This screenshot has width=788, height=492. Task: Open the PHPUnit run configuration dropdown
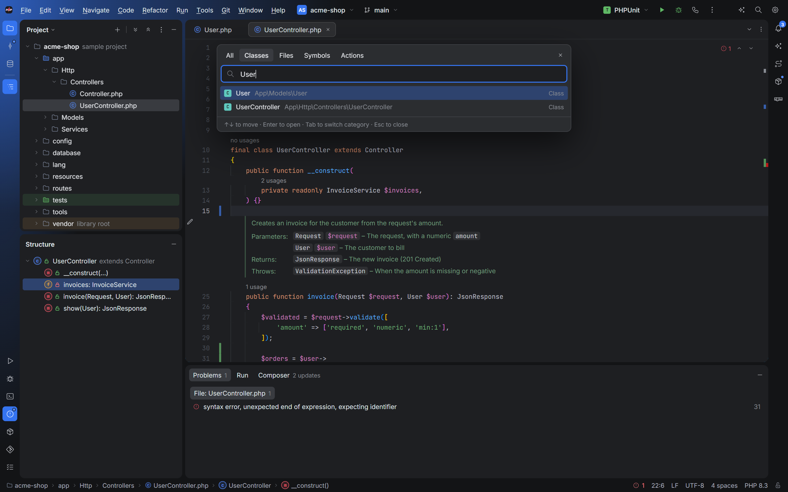[x=626, y=10]
